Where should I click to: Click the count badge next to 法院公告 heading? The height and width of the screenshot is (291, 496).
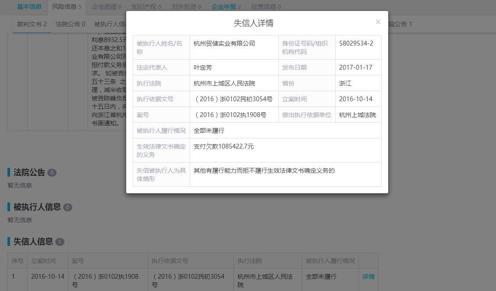52,173
